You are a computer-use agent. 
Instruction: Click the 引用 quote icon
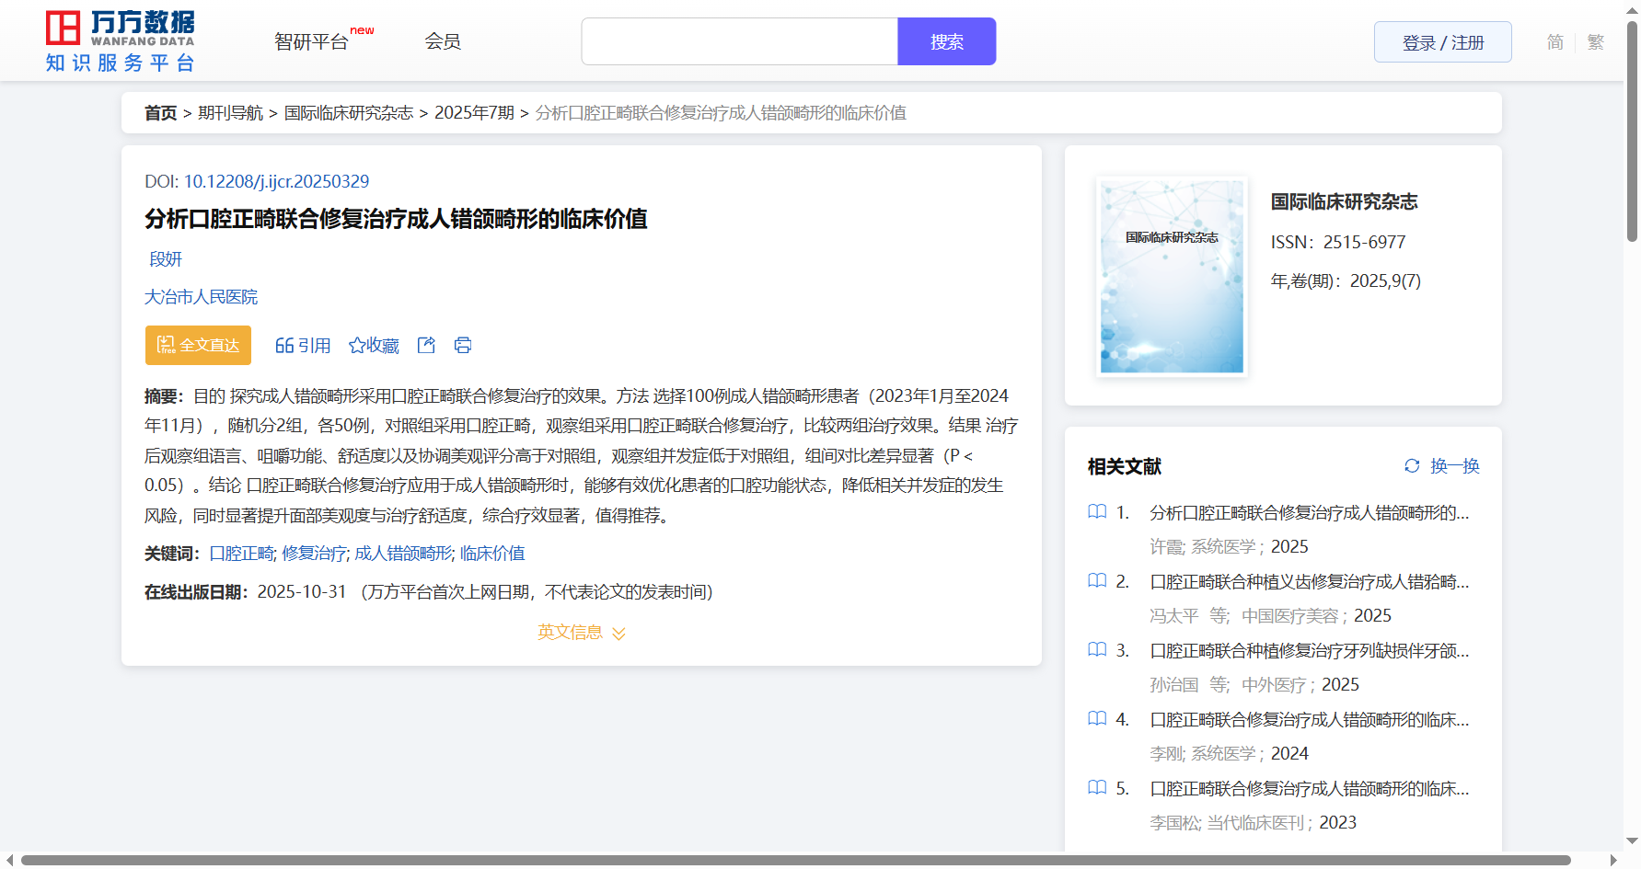(284, 346)
